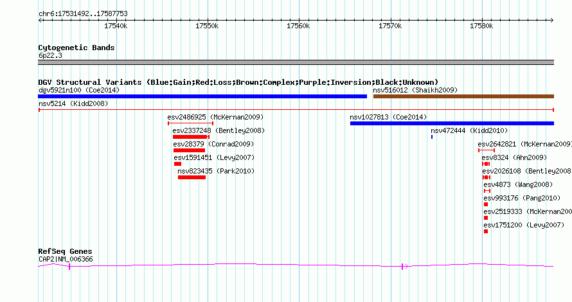
Task: Click the 17580k ruler tick label
Action: click(x=481, y=26)
